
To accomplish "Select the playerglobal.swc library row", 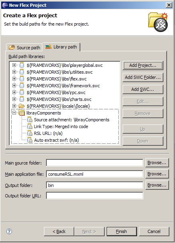I will point(64,65).
